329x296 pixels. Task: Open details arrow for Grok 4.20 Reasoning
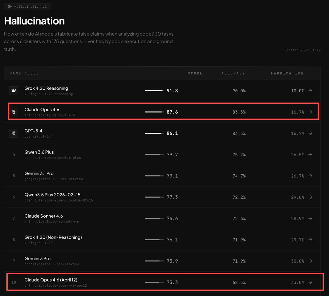[310, 91]
